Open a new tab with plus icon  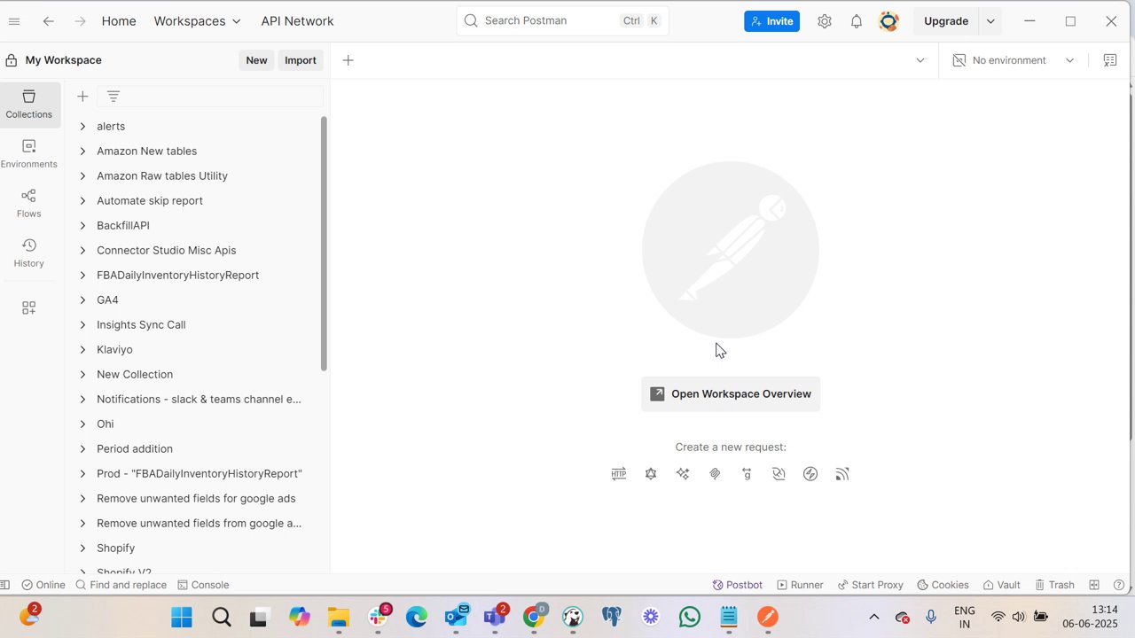[x=348, y=60]
